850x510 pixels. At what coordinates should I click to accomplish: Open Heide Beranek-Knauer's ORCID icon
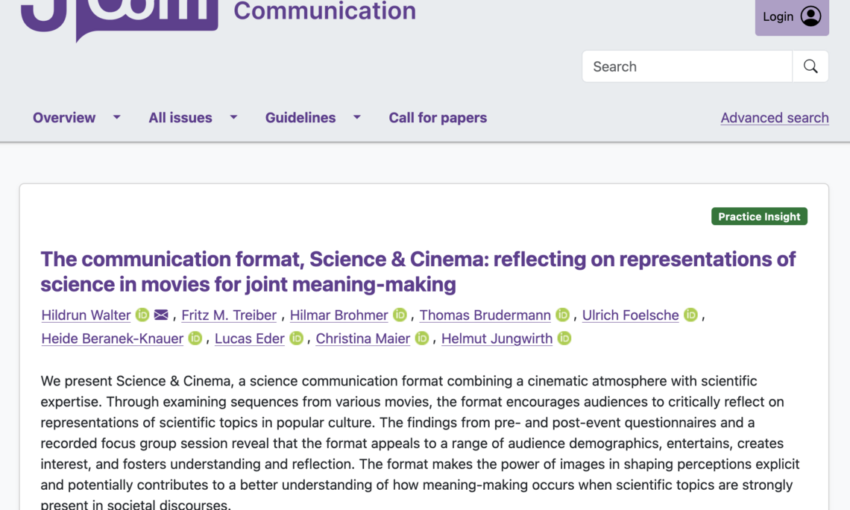(195, 339)
